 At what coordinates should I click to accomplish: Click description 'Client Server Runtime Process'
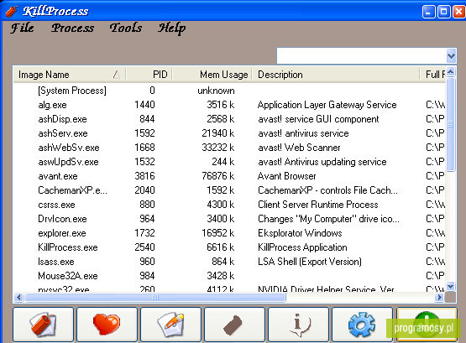tap(317, 205)
